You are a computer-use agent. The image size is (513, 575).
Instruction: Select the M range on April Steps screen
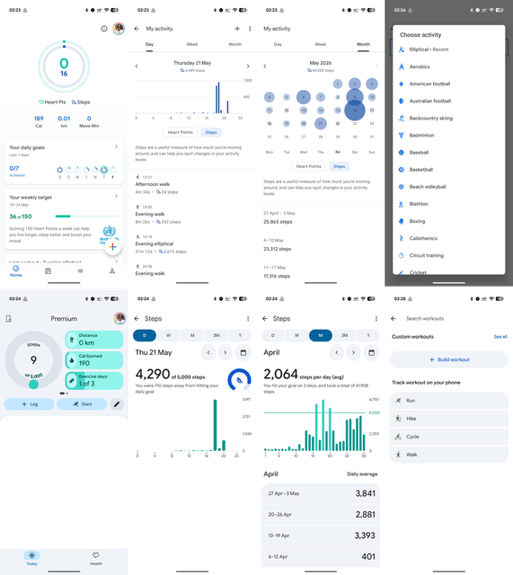[321, 335]
